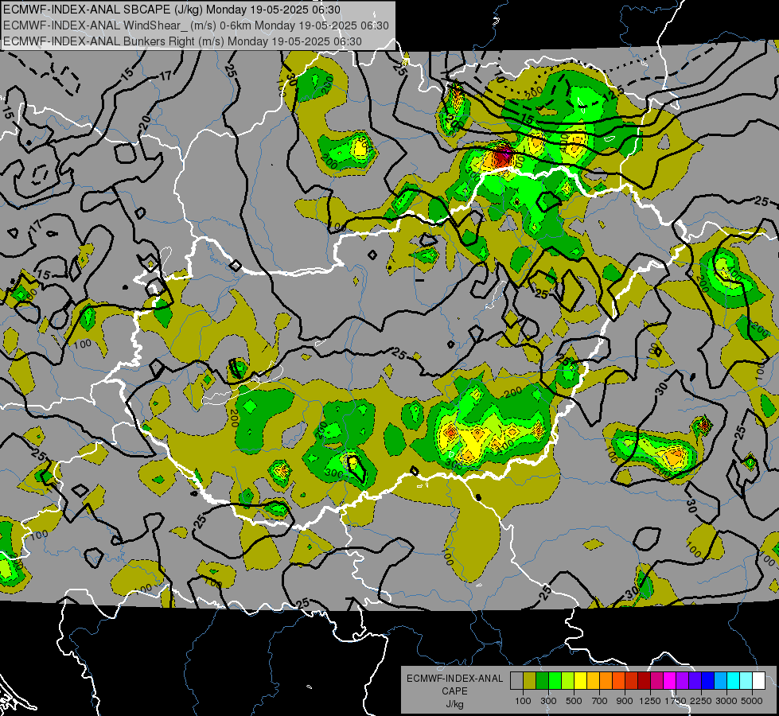Select the gray legend swatch below 100
The image size is (779, 716).
point(516,680)
